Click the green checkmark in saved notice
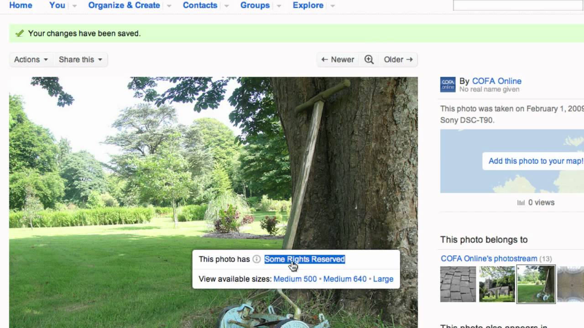Viewport: 584px width, 328px height. click(x=20, y=33)
